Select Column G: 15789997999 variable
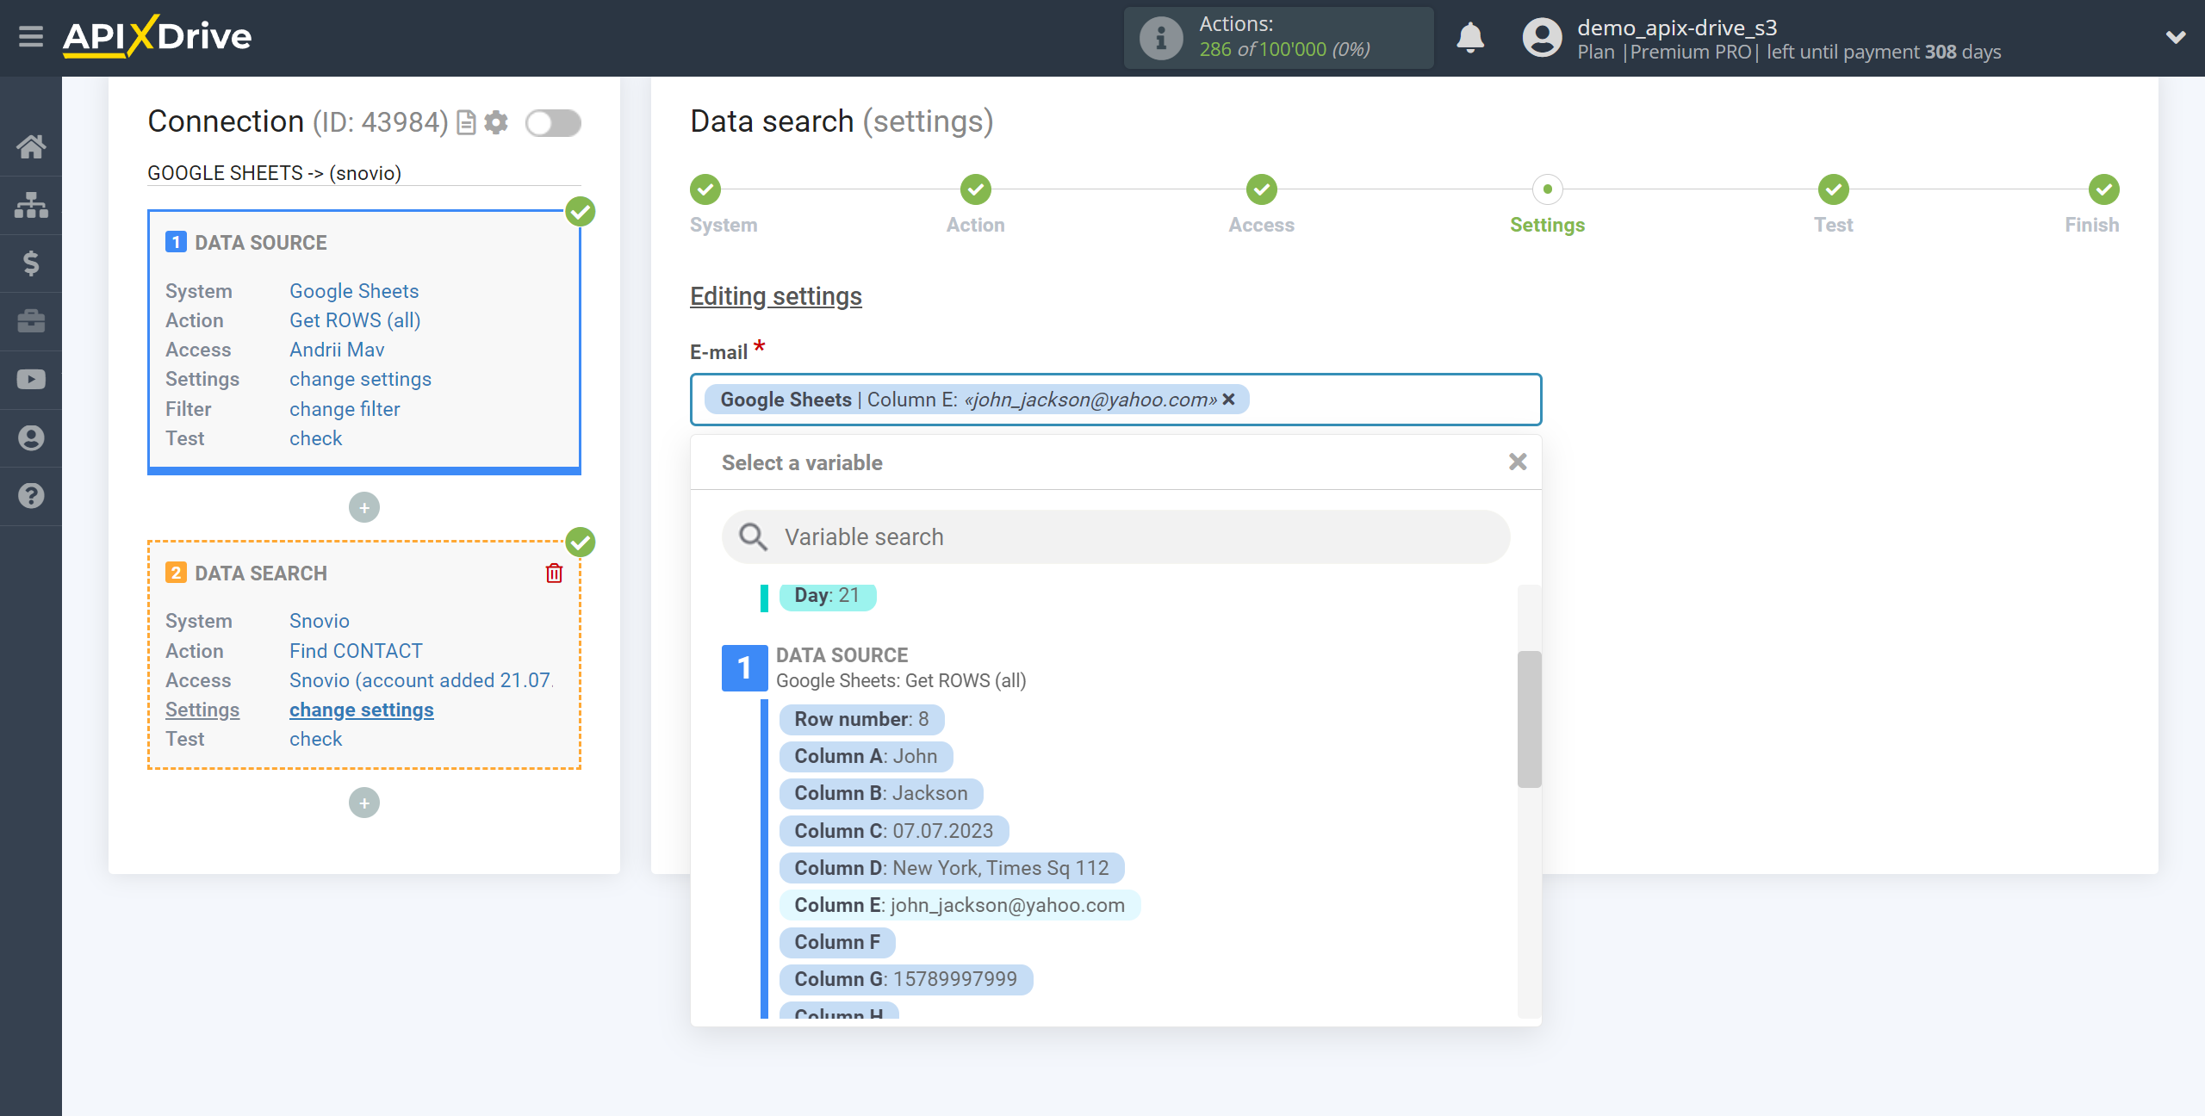 (906, 979)
